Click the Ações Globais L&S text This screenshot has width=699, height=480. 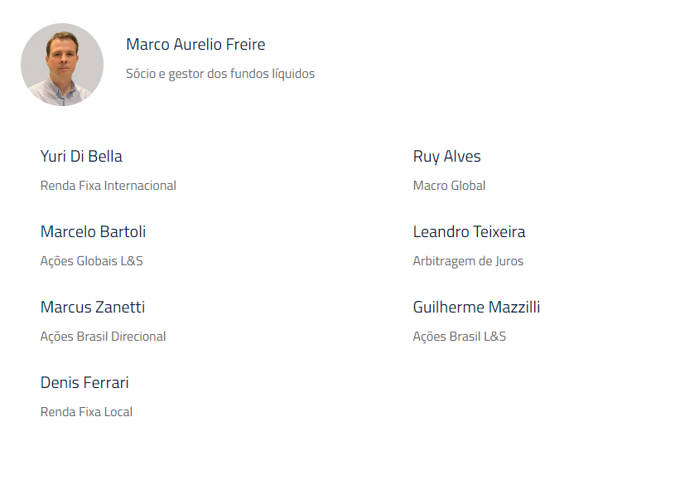[x=91, y=261]
